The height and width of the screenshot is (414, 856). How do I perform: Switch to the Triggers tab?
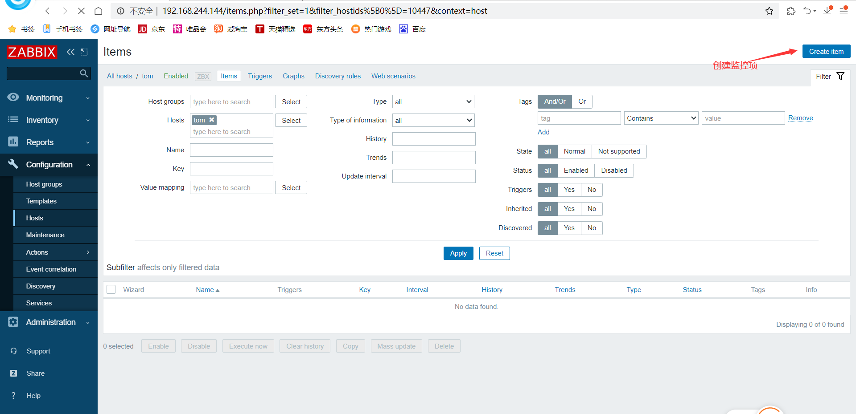click(x=260, y=76)
